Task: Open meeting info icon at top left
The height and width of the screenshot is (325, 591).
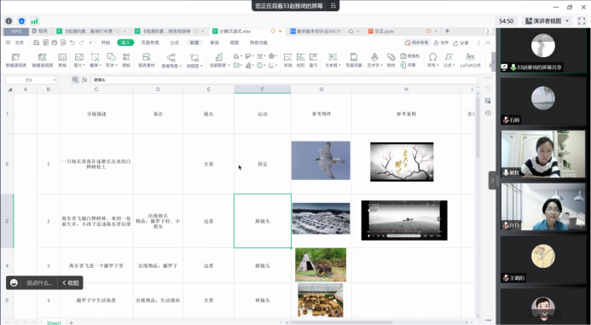Action: pyautogui.click(x=9, y=21)
